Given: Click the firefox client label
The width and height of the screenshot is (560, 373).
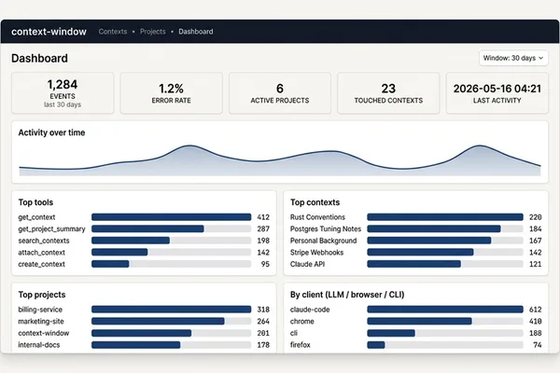Looking at the screenshot, I should tap(301, 345).
